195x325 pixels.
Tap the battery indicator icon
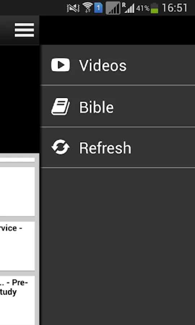coord(155,8)
